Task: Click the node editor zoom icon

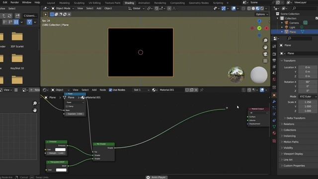Action: click(35, 103)
